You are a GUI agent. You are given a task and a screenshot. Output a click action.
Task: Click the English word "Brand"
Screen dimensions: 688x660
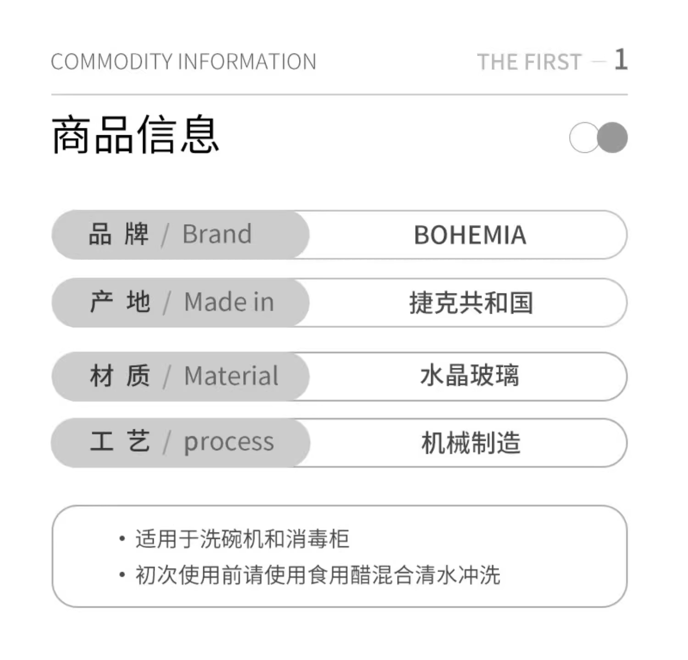click(217, 234)
